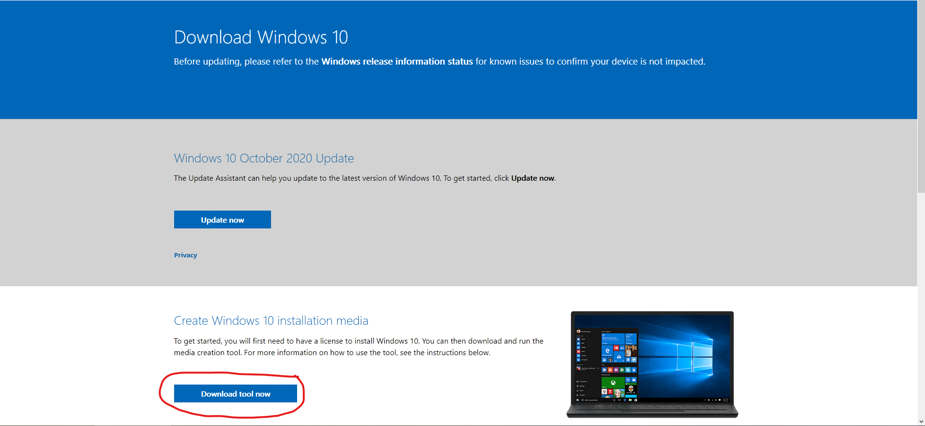
Task: Click the vertical scrollbar thumb
Action: 921,96
